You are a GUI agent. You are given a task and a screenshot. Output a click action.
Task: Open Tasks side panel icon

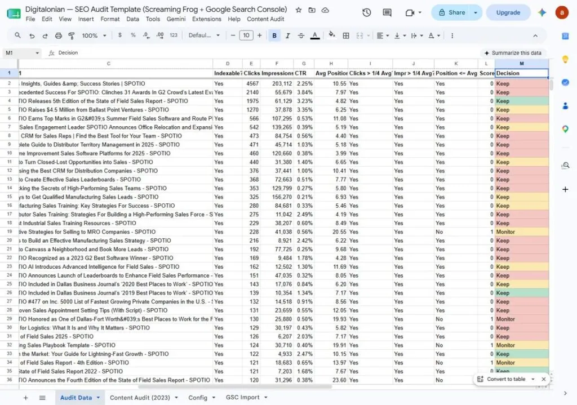565,82
